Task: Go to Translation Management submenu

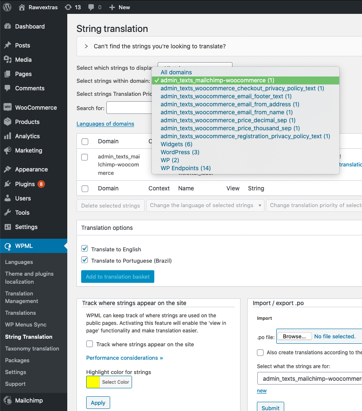Action: click(22, 297)
